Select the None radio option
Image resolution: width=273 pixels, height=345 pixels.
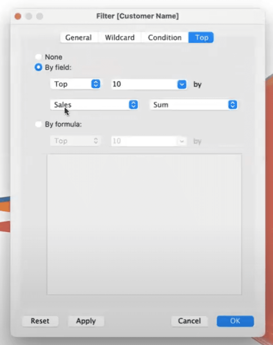[38, 57]
